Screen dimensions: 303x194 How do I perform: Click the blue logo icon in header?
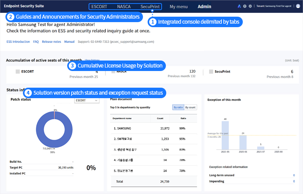point(239,7)
